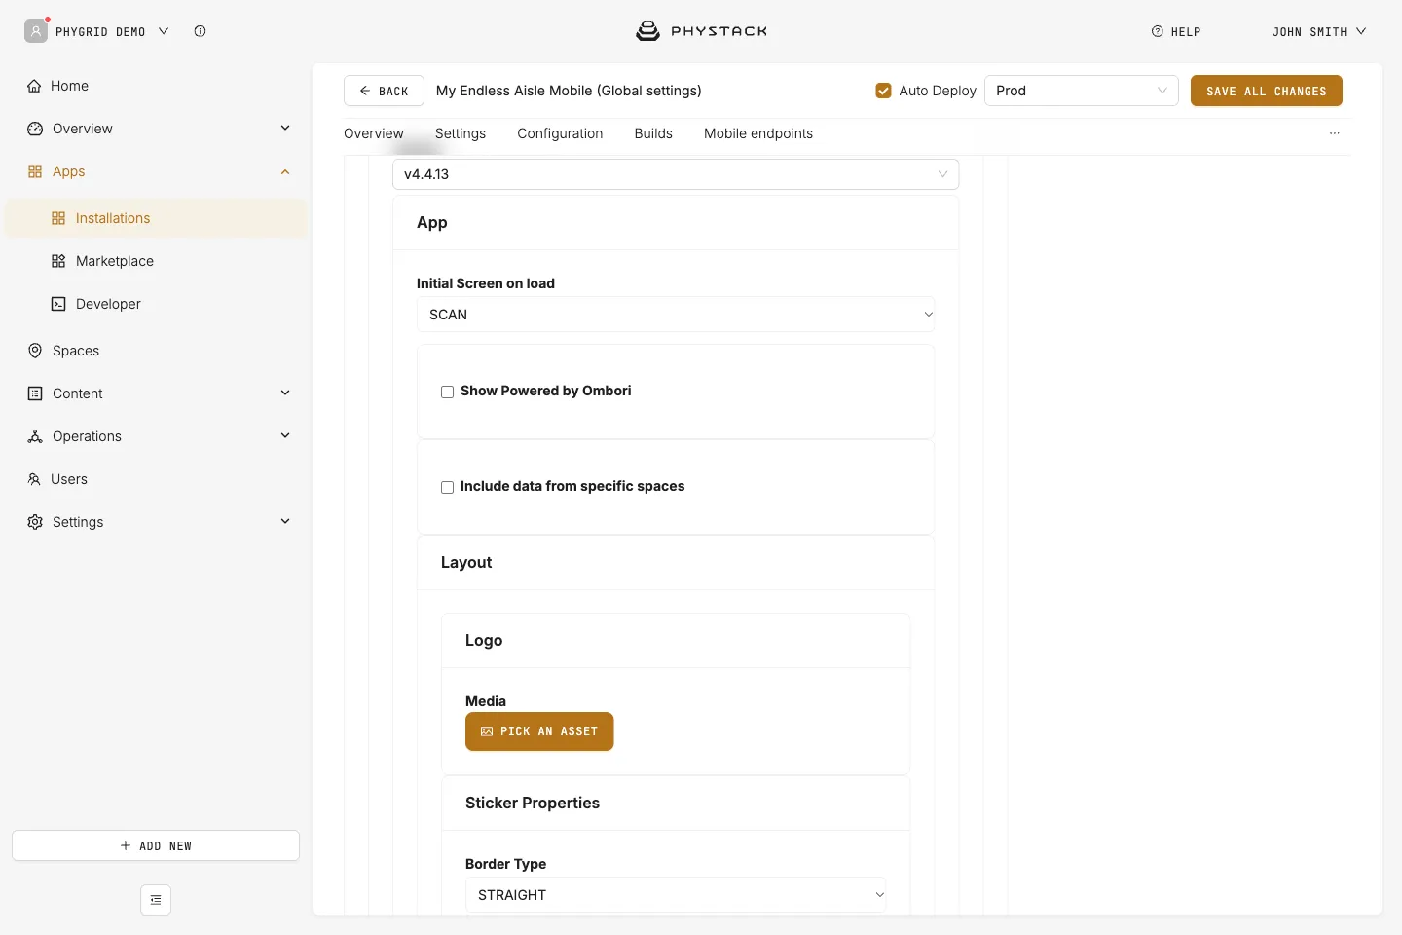
Task: Click the Operations nodes icon
Action: [x=35, y=436]
